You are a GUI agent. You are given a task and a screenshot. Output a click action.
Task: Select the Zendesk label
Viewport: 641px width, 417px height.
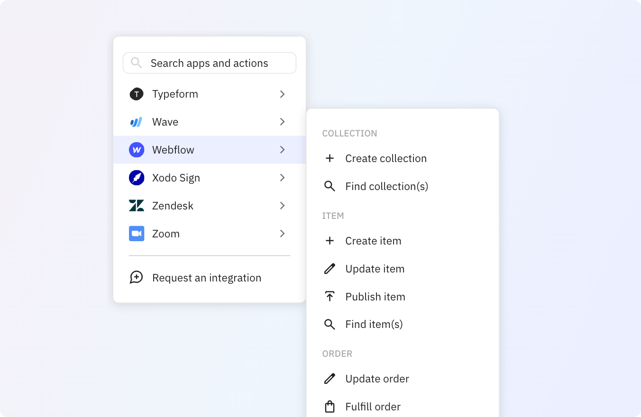173,206
